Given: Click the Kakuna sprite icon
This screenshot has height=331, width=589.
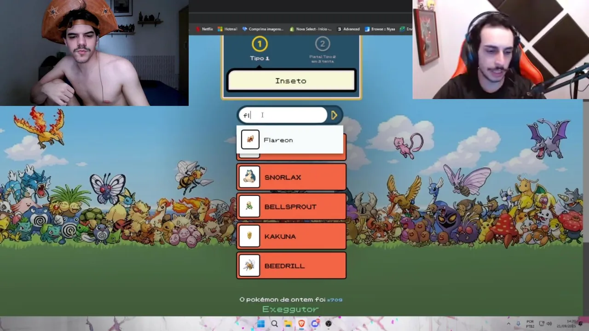Looking at the screenshot, I should pyautogui.click(x=249, y=236).
